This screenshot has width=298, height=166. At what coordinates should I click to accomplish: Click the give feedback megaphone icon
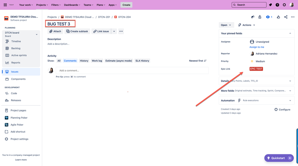pyautogui.click(x=253, y=17)
